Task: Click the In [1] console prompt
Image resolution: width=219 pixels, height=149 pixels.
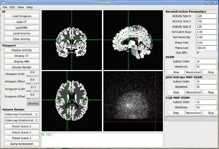Action: 47,134
